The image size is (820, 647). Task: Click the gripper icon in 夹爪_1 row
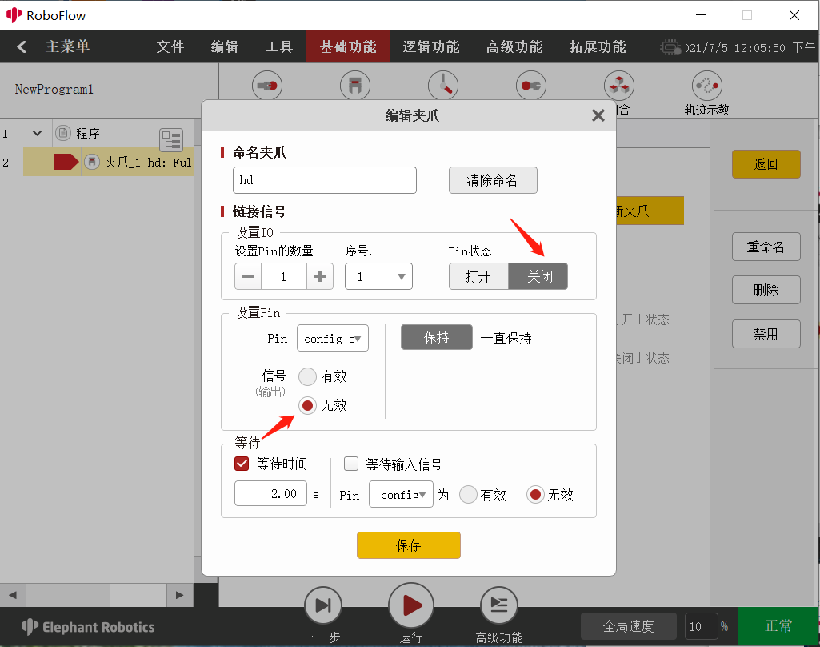click(92, 162)
